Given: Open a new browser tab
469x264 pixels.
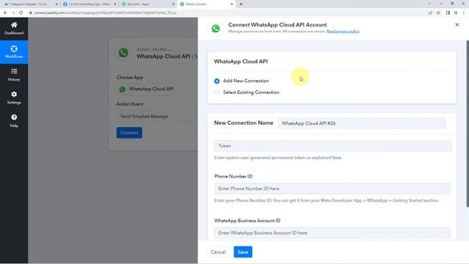Looking at the screenshot, I should click(241, 4).
